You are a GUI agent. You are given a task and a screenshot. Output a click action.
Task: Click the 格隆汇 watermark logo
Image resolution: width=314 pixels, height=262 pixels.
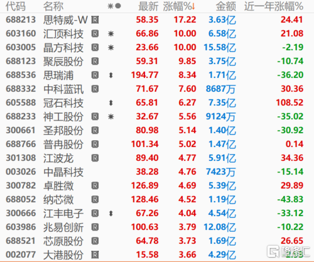tap(288, 251)
